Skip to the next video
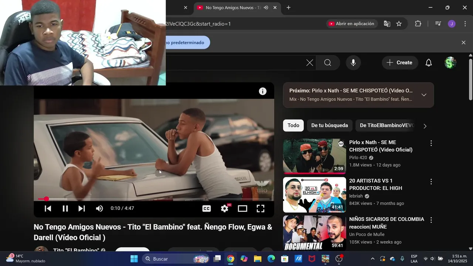Screen dimensions: 473x266 click(x=82, y=208)
